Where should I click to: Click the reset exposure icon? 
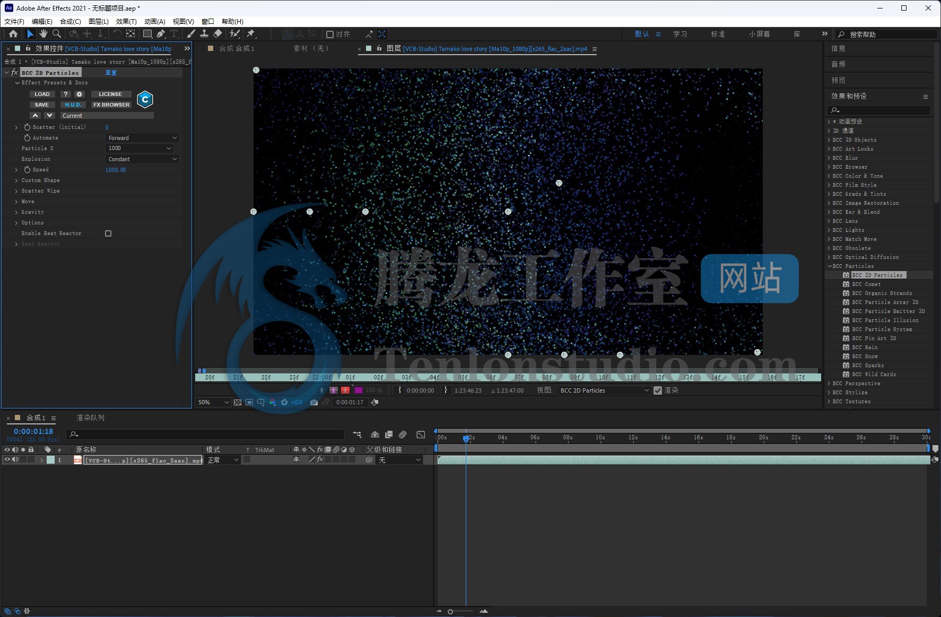coord(284,403)
